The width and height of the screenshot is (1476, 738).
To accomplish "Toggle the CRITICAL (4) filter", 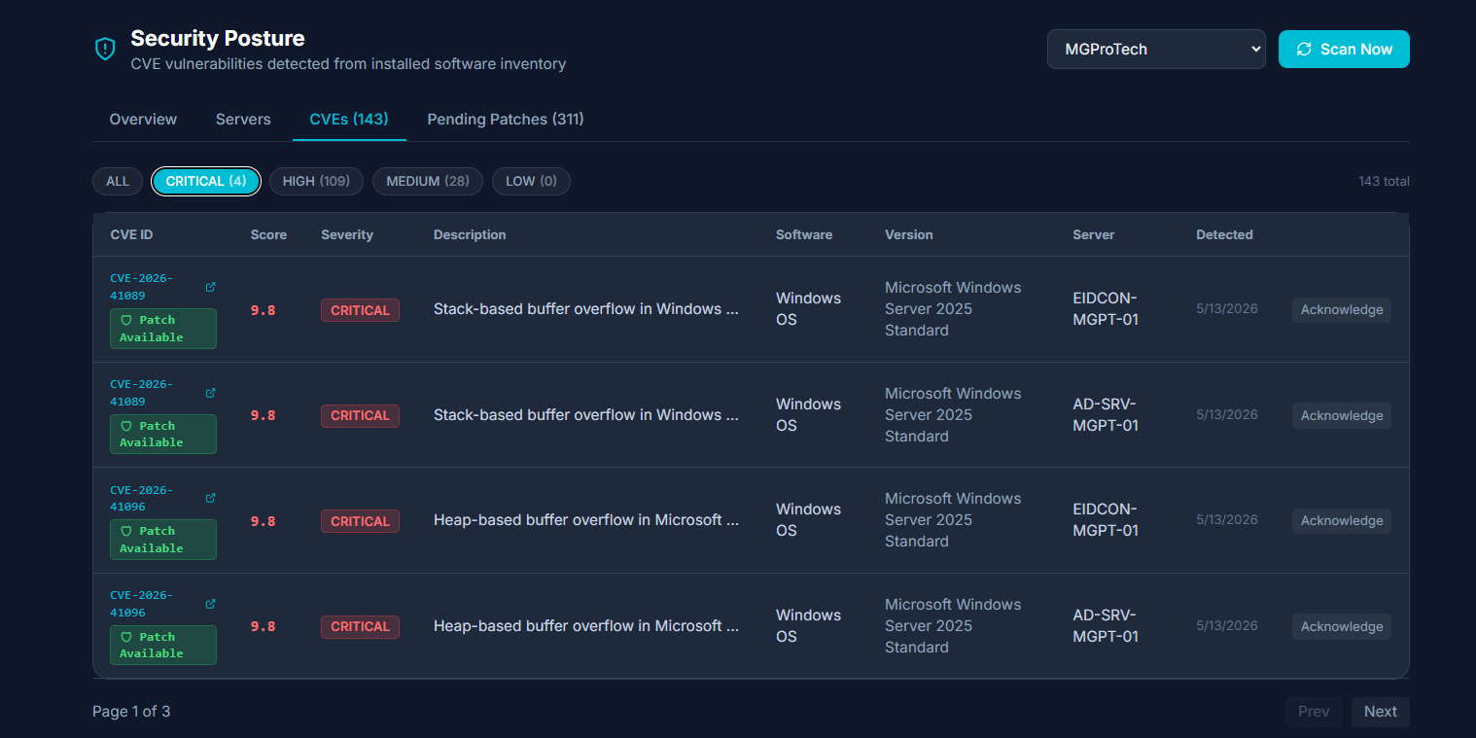I will coord(206,181).
